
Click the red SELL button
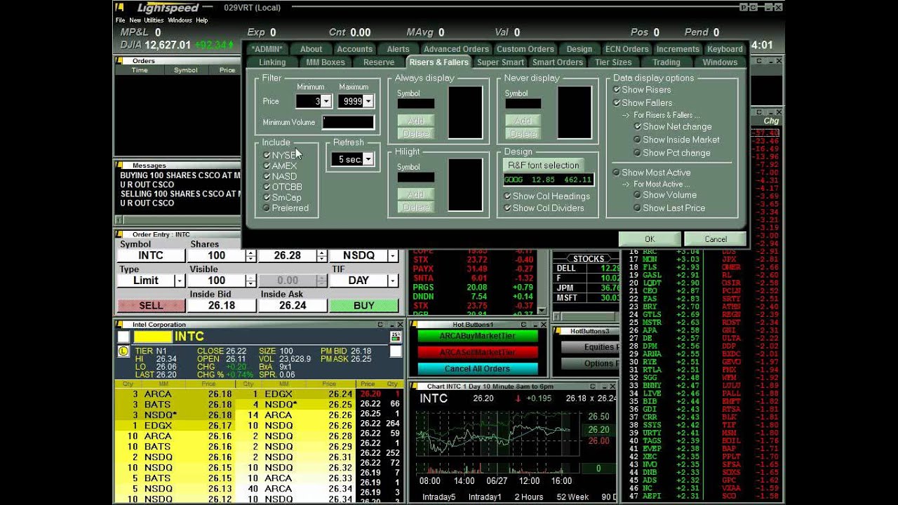[x=151, y=306]
